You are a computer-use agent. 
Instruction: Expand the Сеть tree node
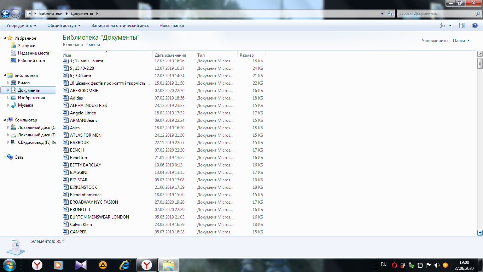point(5,157)
